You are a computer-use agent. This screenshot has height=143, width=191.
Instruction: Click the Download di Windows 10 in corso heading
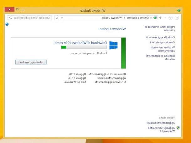coord(81,43)
